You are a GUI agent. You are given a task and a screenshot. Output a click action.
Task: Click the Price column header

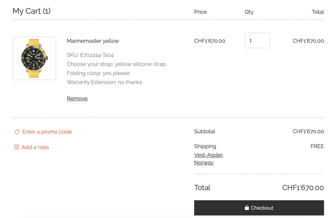point(200,12)
